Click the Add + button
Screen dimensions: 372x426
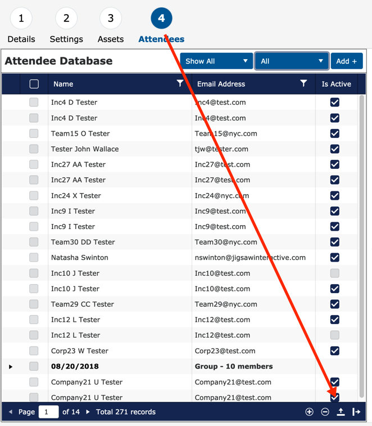point(347,61)
